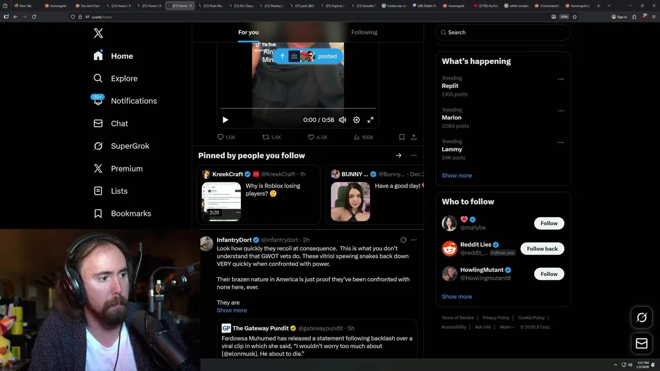Open the floating Grok button
This screenshot has height=371, width=660.
(641, 318)
